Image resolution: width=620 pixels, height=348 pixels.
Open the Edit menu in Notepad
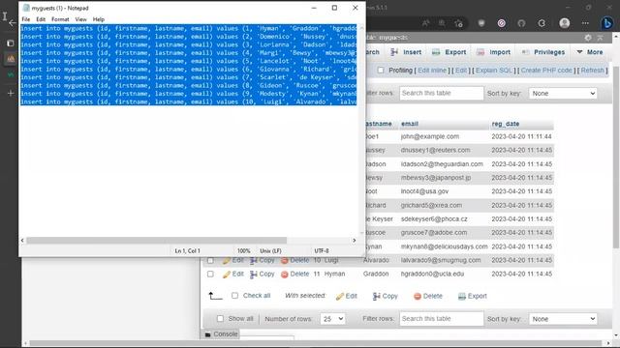(x=41, y=19)
